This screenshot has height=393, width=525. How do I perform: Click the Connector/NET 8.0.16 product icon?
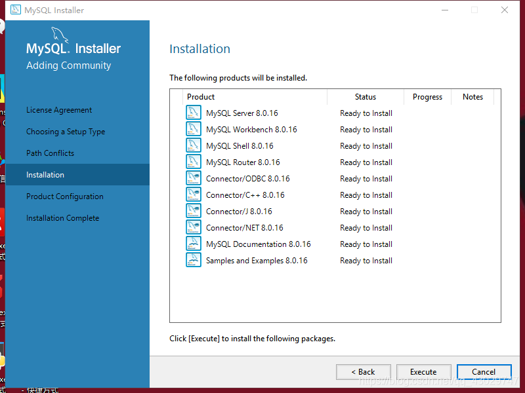point(194,227)
